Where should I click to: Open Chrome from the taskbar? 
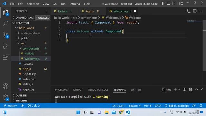[121, 112]
